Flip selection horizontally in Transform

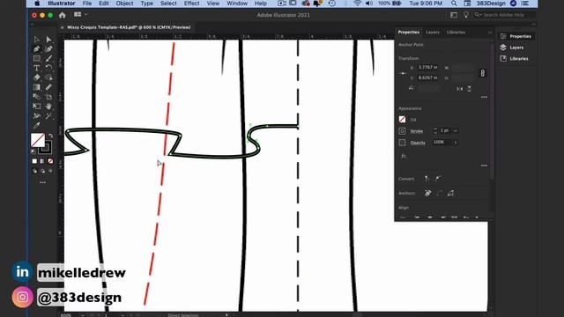pyautogui.click(x=460, y=88)
